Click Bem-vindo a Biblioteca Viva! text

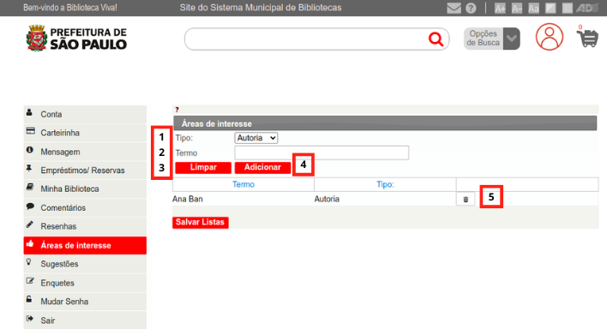(70, 8)
